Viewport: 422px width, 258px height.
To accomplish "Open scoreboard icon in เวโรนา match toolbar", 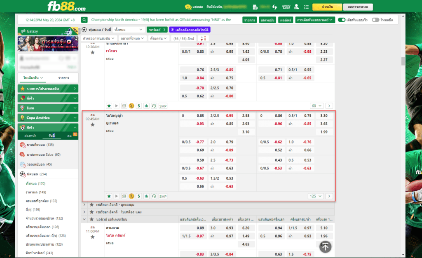I will click(124, 106).
